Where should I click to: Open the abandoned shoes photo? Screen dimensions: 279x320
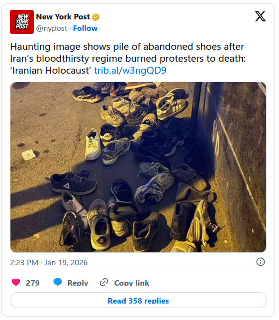pos(138,167)
